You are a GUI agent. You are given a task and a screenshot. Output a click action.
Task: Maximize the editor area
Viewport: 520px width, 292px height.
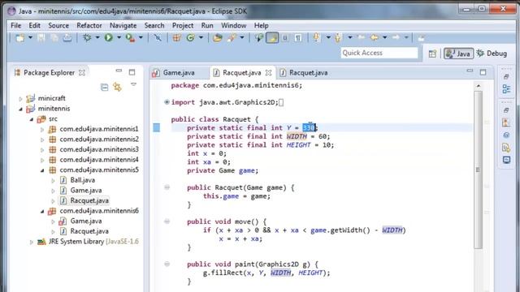483,72
